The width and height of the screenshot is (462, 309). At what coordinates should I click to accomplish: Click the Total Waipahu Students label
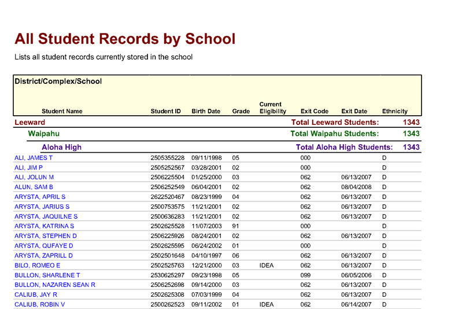[335, 134]
